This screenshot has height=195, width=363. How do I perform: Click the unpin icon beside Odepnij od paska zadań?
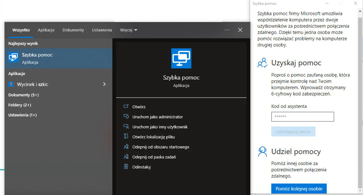pos(126,157)
